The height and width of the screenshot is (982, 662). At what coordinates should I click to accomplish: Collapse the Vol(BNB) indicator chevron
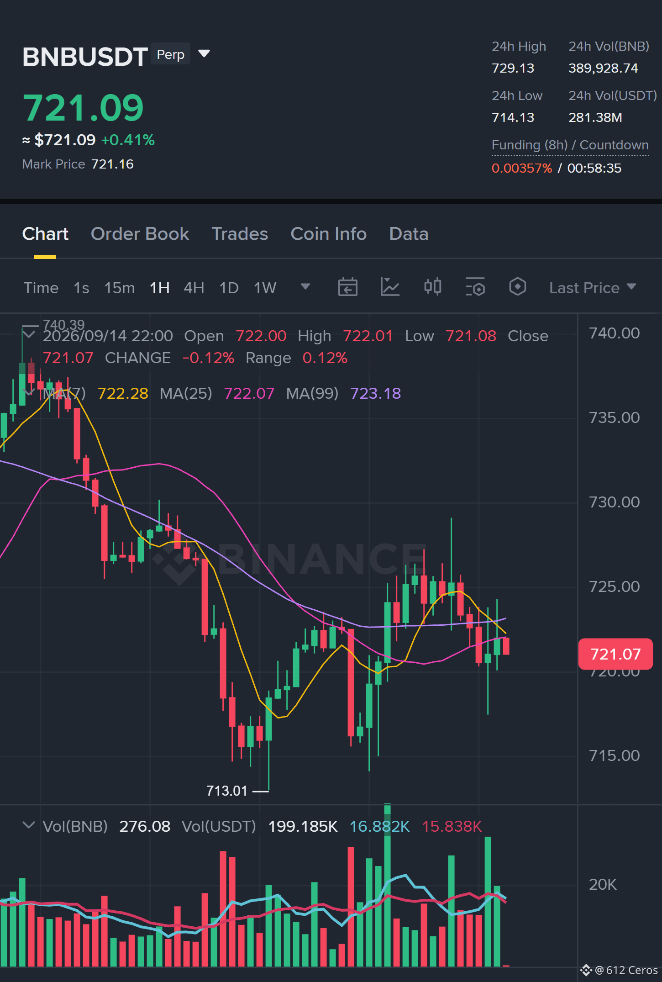point(29,825)
